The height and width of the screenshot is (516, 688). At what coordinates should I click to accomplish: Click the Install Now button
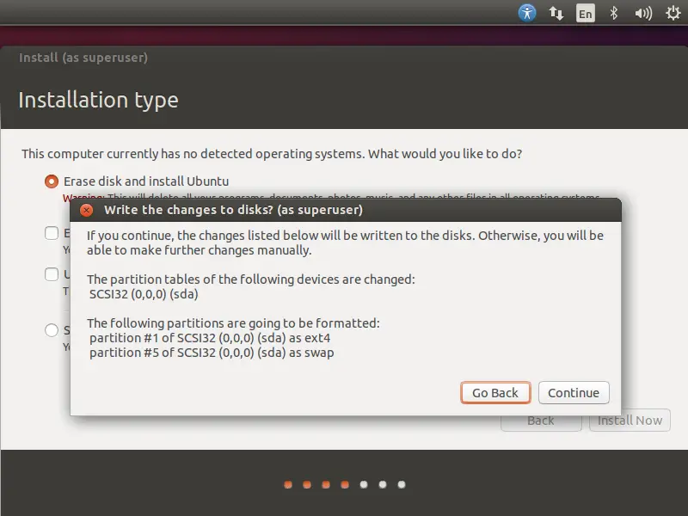[x=630, y=421]
